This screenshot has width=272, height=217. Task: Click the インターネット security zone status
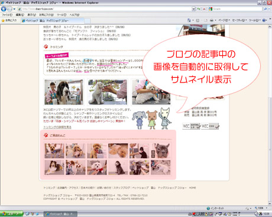[215, 208]
